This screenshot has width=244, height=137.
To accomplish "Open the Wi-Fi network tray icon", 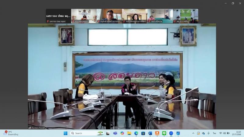I will 221,133.
